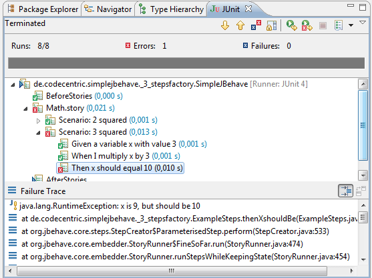Toggle the scroll lock button

coord(271,25)
